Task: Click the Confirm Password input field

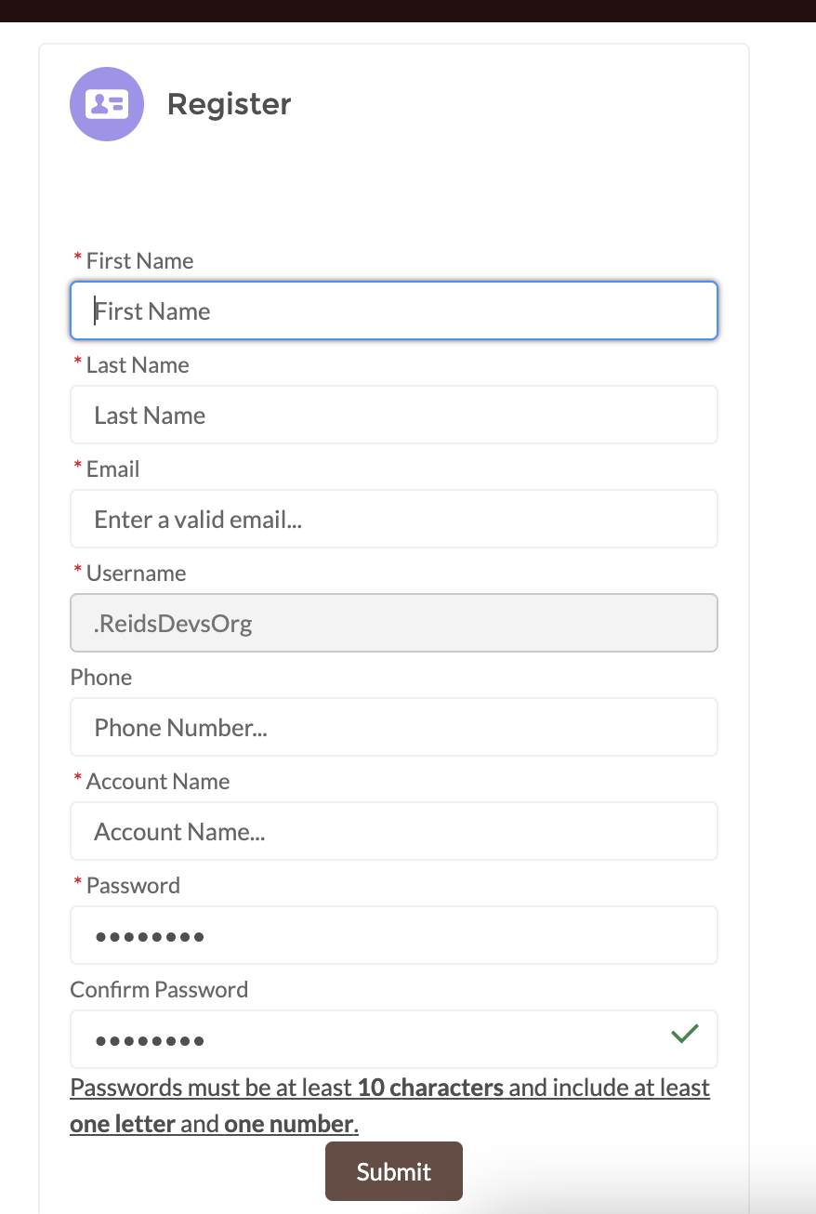Action: (393, 1039)
